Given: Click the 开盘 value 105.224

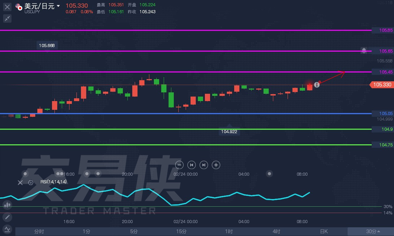Looking at the screenshot, I should pos(148,5).
